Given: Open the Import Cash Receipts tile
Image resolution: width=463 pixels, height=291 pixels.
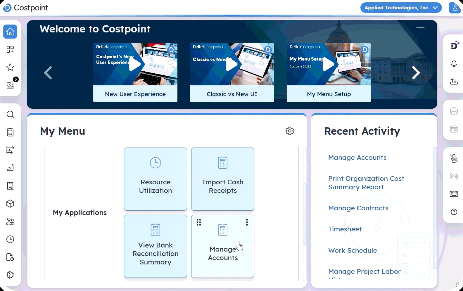Looking at the screenshot, I should point(223,179).
